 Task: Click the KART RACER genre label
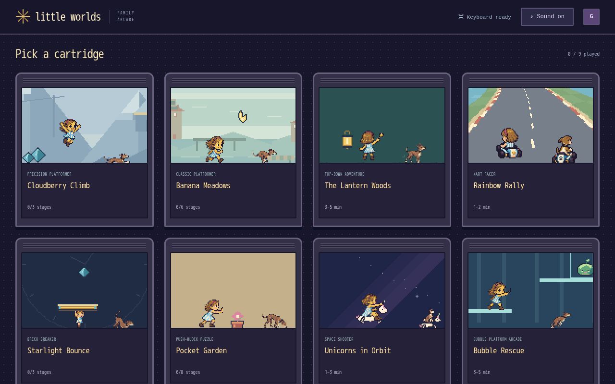pos(484,174)
